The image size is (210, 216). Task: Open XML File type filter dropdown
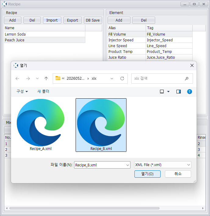[x=163, y=165]
